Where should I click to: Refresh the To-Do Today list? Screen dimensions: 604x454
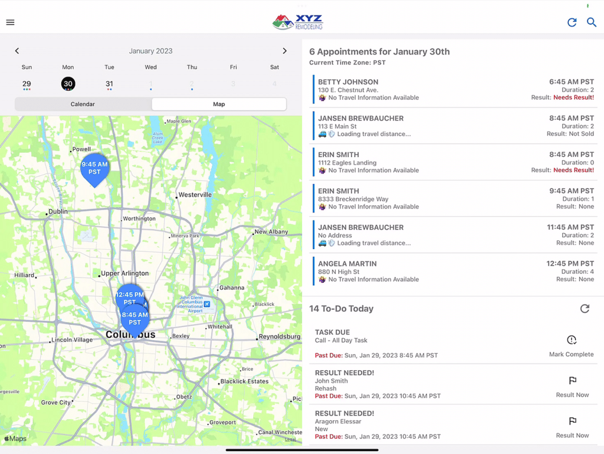[x=585, y=308]
